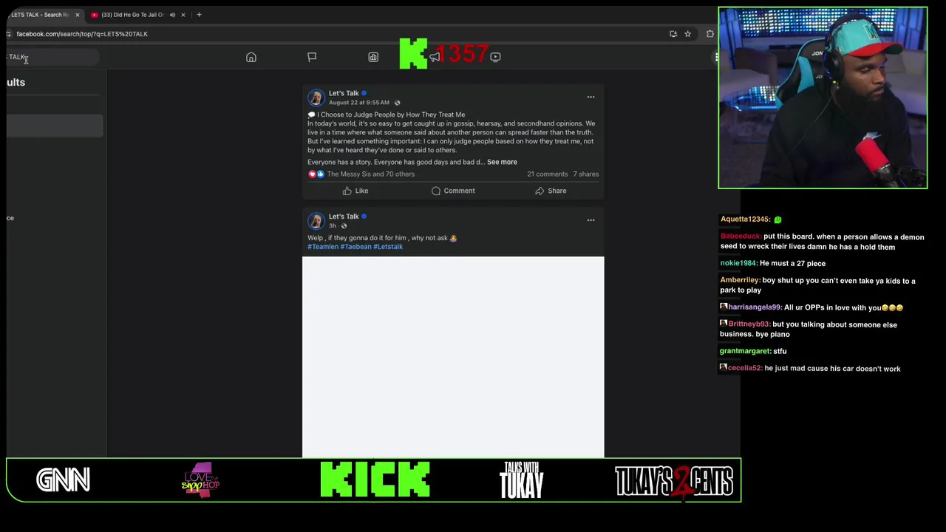Open options menu of August 22 post

click(x=591, y=97)
